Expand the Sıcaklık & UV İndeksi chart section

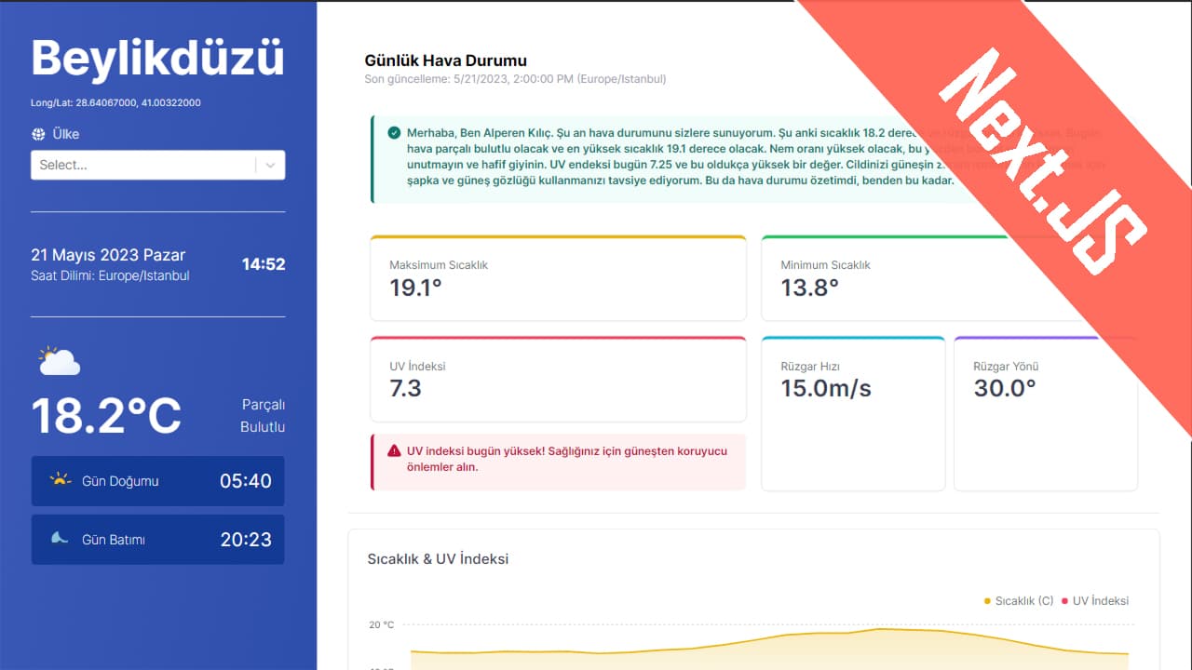pos(438,558)
